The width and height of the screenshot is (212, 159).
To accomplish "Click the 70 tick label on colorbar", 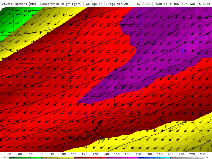I will pos(31,154).
